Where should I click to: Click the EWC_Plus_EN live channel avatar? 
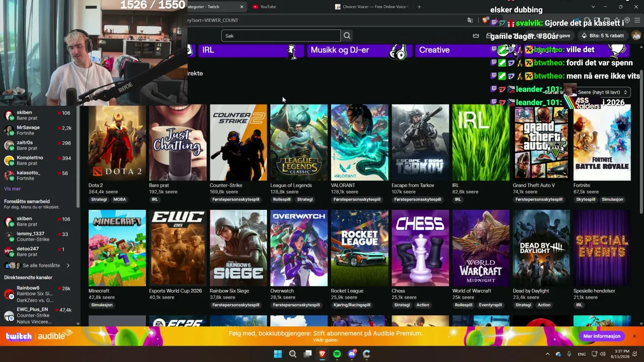click(9, 316)
